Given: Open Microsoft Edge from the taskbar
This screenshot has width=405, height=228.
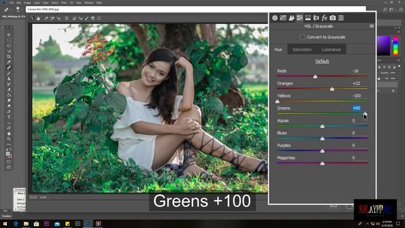Looking at the screenshot, I should tap(16, 224).
